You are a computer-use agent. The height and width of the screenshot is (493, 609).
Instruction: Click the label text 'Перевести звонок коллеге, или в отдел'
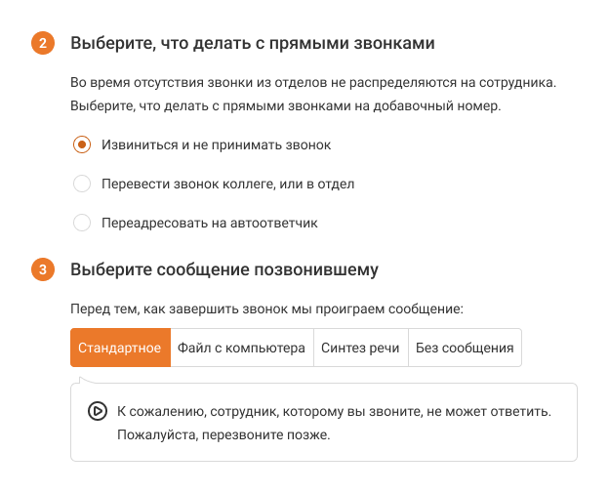(x=227, y=184)
